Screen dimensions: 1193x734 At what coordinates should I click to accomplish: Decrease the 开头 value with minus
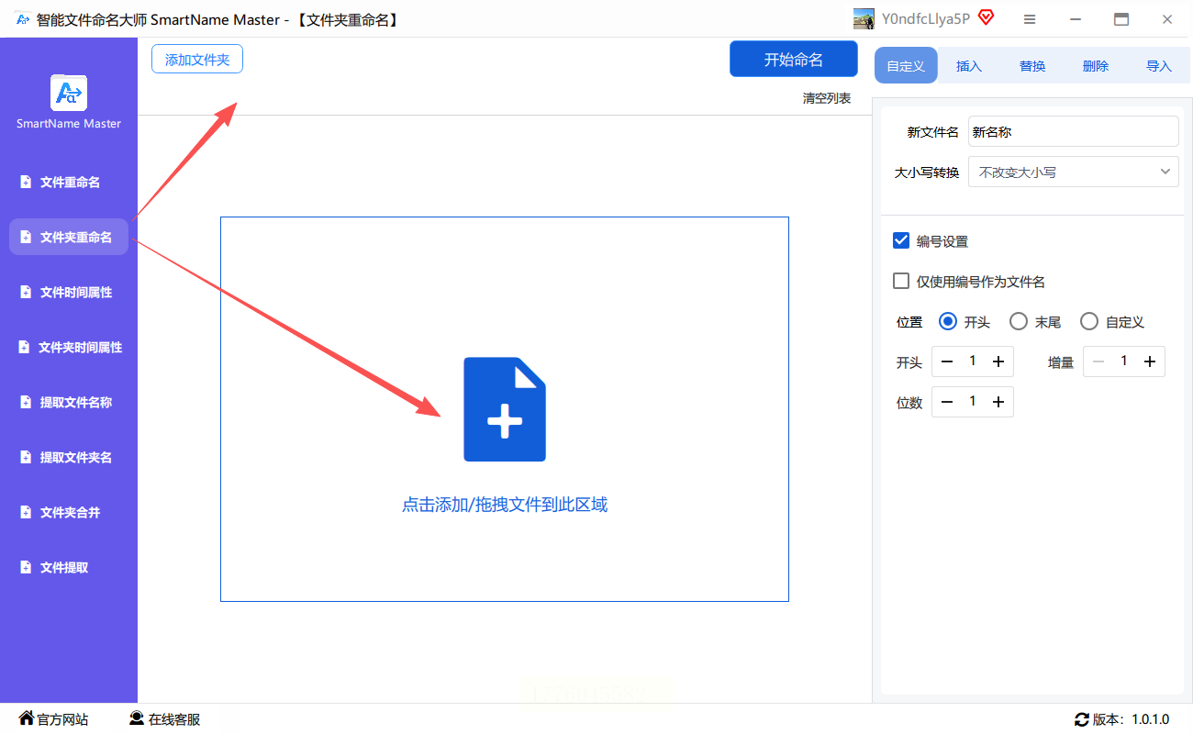click(947, 361)
